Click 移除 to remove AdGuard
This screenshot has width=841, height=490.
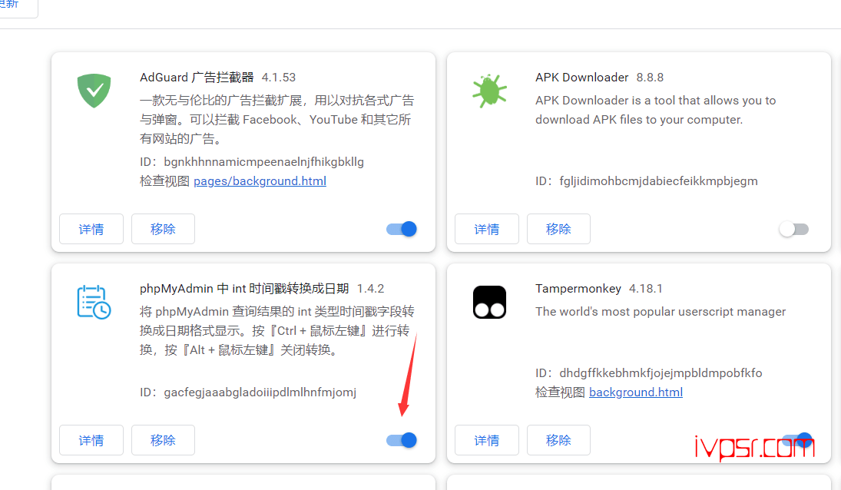(x=163, y=229)
